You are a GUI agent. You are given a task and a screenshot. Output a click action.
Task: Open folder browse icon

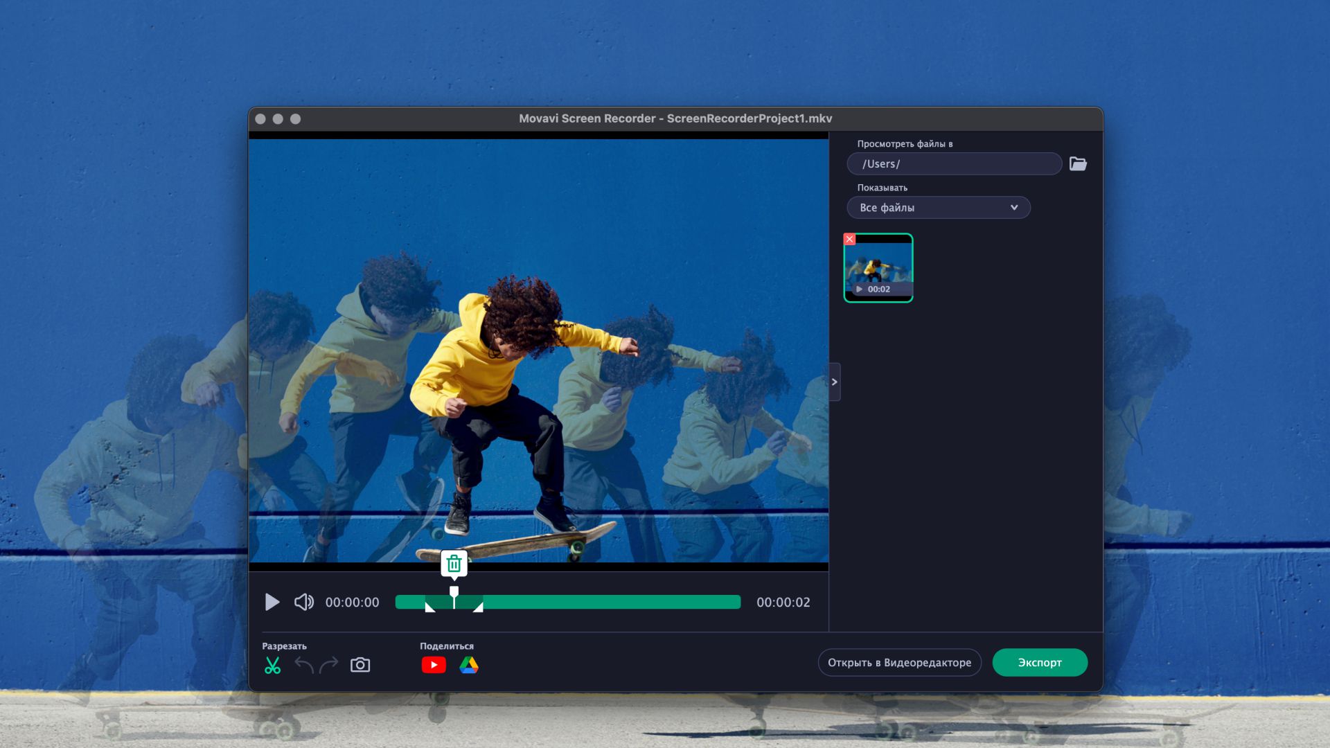(x=1078, y=164)
